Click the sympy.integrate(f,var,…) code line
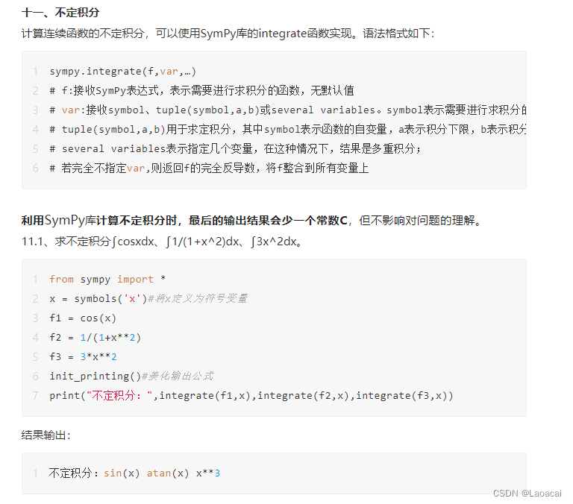The image size is (573, 504). coord(123,72)
